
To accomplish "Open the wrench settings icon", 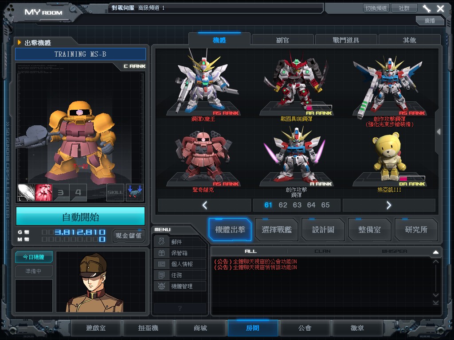I will pyautogui.click(x=426, y=9).
